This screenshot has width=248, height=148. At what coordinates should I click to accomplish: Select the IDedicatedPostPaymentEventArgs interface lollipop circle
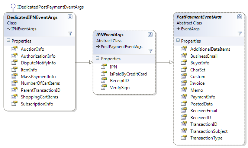[x=13, y=6]
